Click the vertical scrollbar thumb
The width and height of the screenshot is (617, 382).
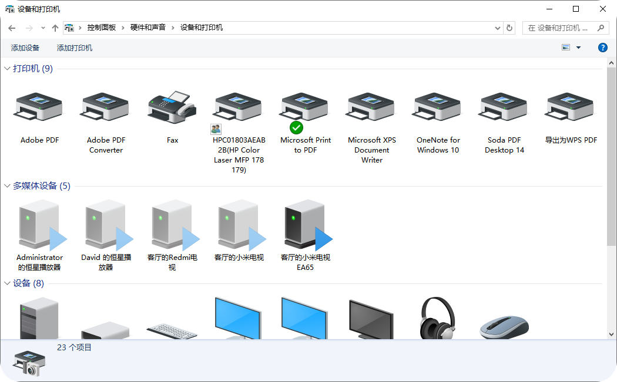[611, 157]
